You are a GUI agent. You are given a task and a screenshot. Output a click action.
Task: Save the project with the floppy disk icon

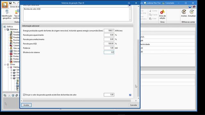pyautogui.click(x=10, y=3)
